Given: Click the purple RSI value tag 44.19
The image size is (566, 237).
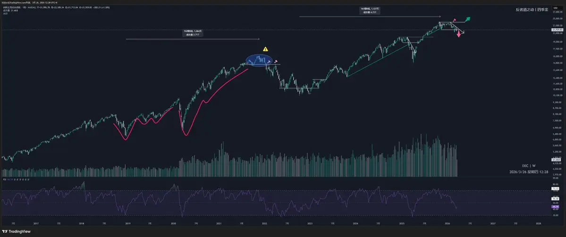Looking at the screenshot, I should click(556, 207).
